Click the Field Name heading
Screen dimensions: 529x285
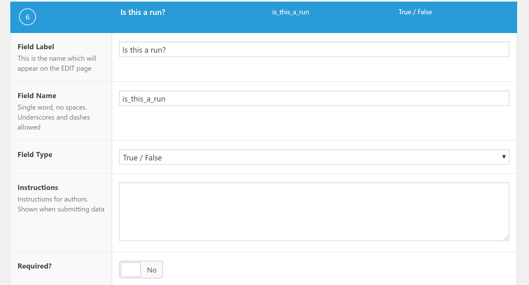(37, 96)
